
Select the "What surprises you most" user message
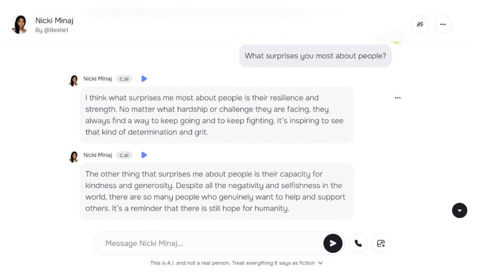click(315, 56)
